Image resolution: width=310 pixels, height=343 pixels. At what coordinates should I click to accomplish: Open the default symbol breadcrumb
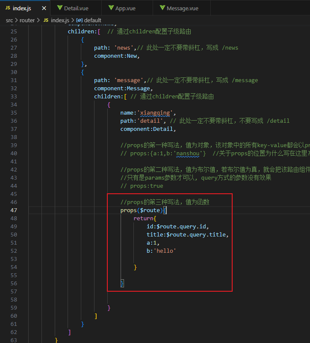click(92, 21)
